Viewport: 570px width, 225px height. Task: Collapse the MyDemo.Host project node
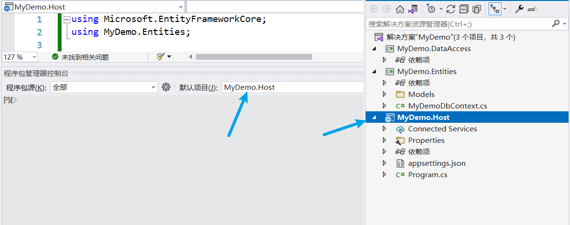(374, 117)
